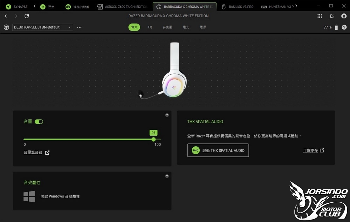Click the RAZER BARRACUDA X CHROMA WHITE EDITION title
Screen dimensions: 350x222
(x=169, y=16)
